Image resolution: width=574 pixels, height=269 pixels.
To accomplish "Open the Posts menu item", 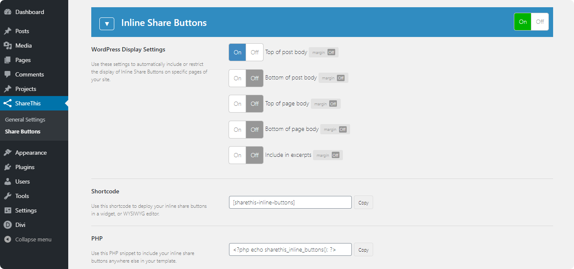I will [x=34, y=31].
